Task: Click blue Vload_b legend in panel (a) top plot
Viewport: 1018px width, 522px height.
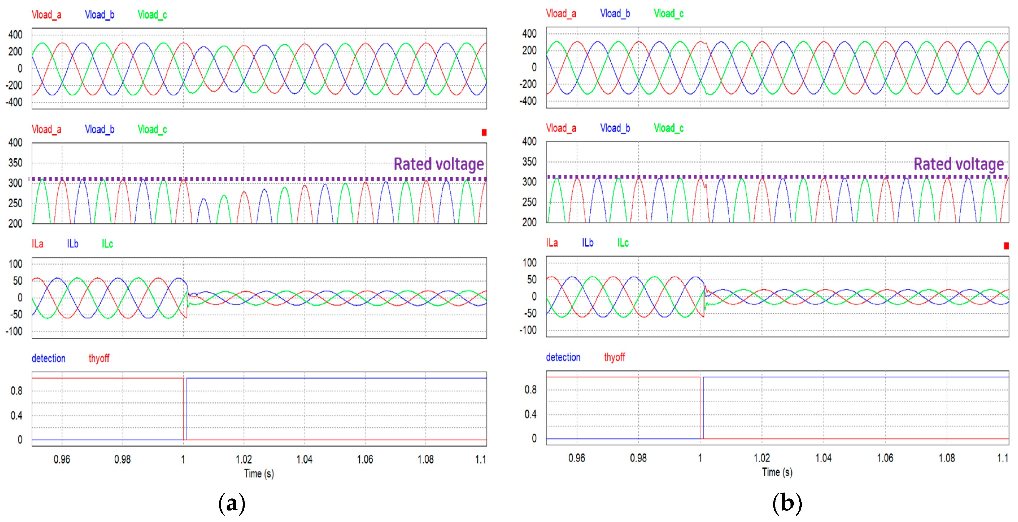Action: 99,15
